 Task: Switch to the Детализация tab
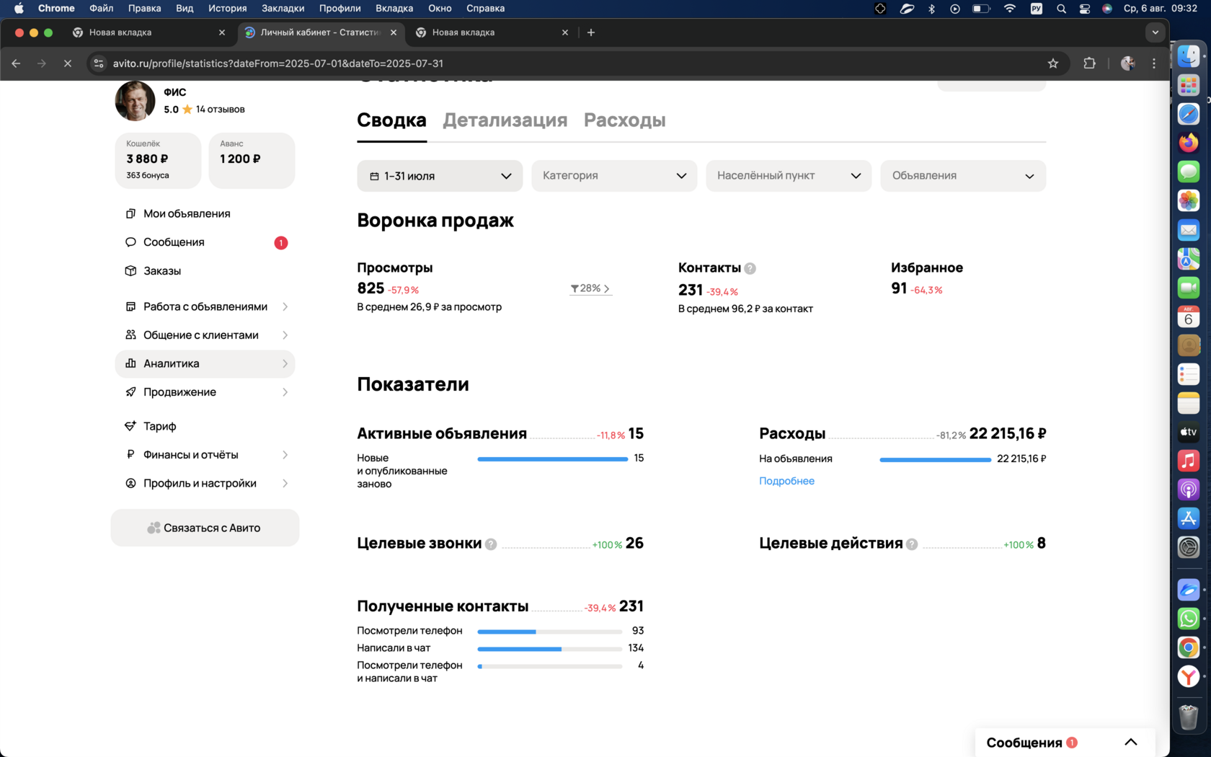point(505,120)
